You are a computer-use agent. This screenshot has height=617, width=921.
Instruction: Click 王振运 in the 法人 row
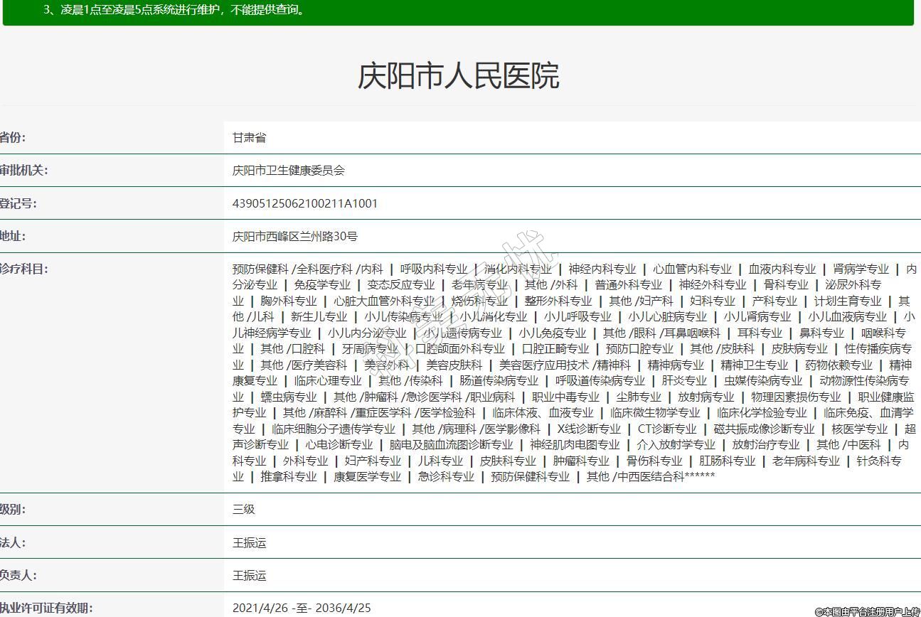pyautogui.click(x=249, y=542)
